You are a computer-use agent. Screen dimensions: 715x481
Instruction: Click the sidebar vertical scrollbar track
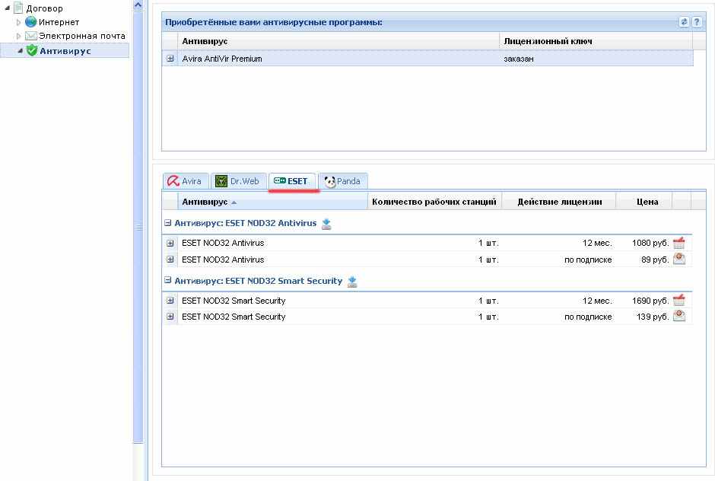point(138,461)
